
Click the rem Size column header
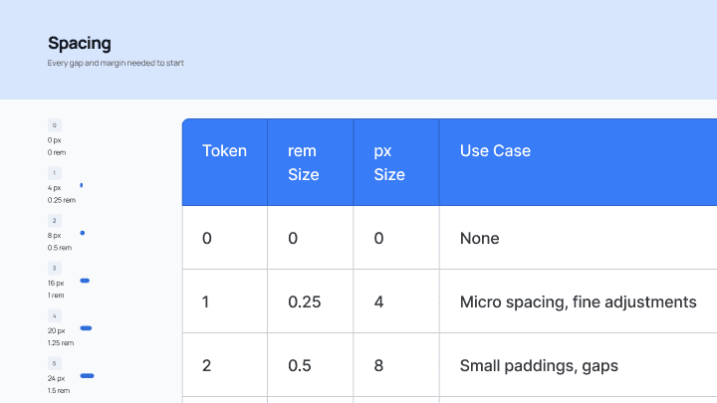311,162
